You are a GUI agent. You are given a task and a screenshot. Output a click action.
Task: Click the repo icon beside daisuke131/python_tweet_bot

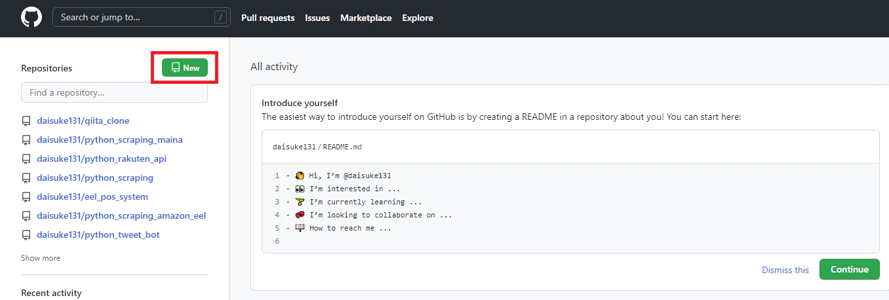(26, 235)
